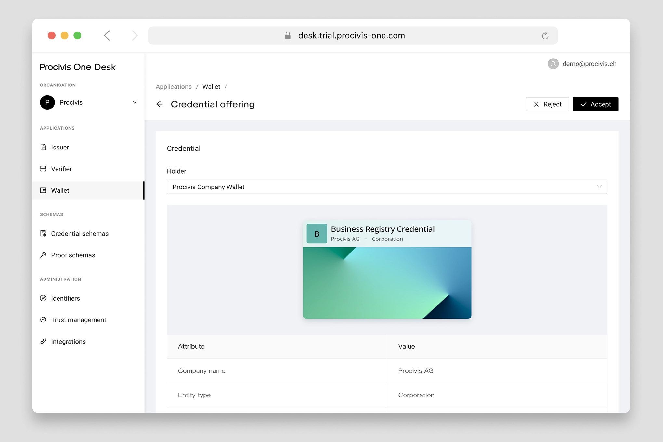Click the Integrations plug icon

pos(43,341)
